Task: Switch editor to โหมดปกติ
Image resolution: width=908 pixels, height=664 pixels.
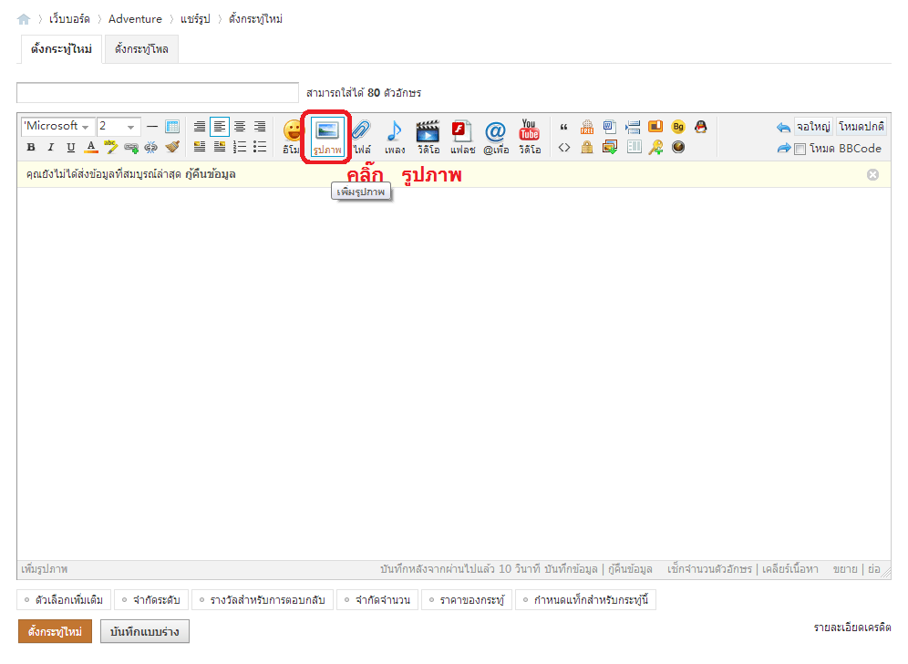Action: 862,127
